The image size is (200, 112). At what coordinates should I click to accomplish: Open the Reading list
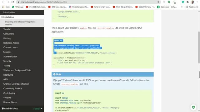(192, 7)
